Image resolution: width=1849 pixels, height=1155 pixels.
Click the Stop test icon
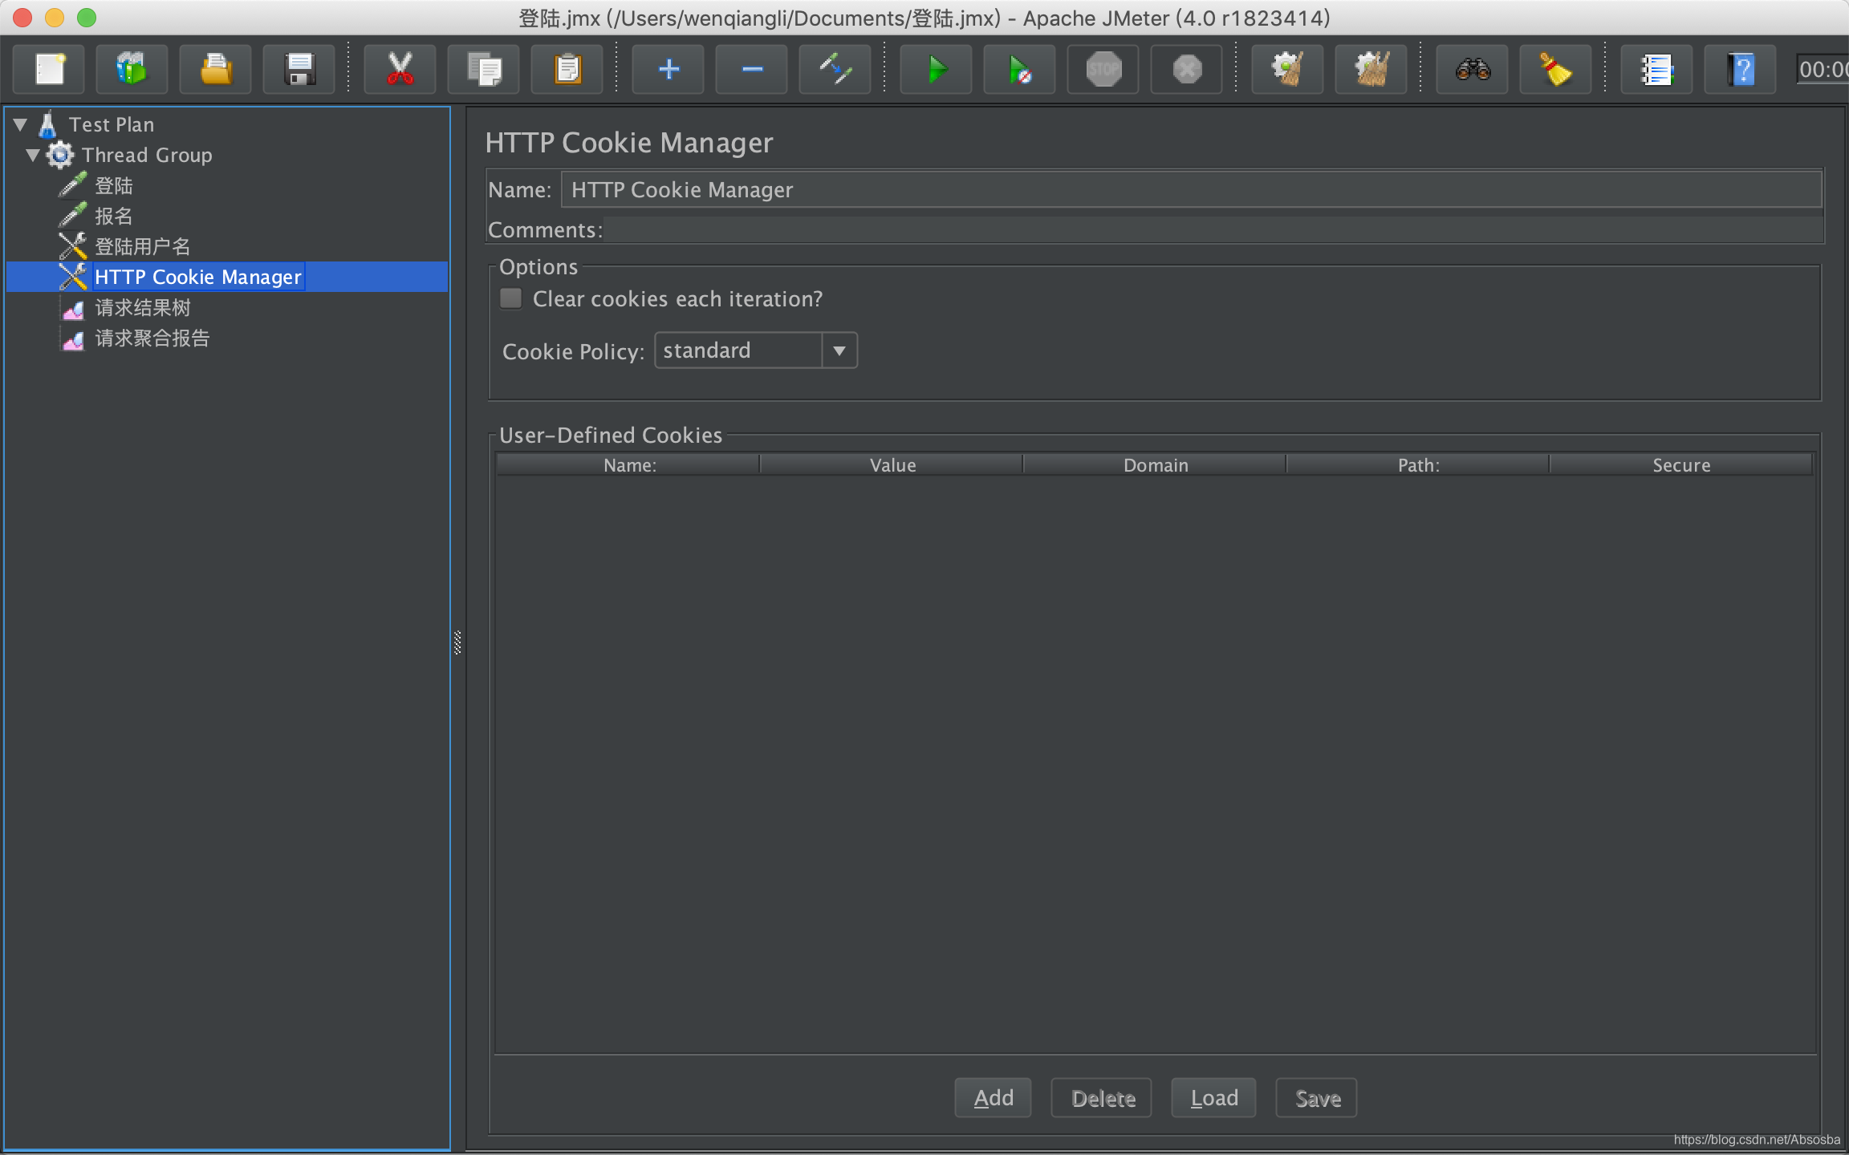coord(1103,69)
